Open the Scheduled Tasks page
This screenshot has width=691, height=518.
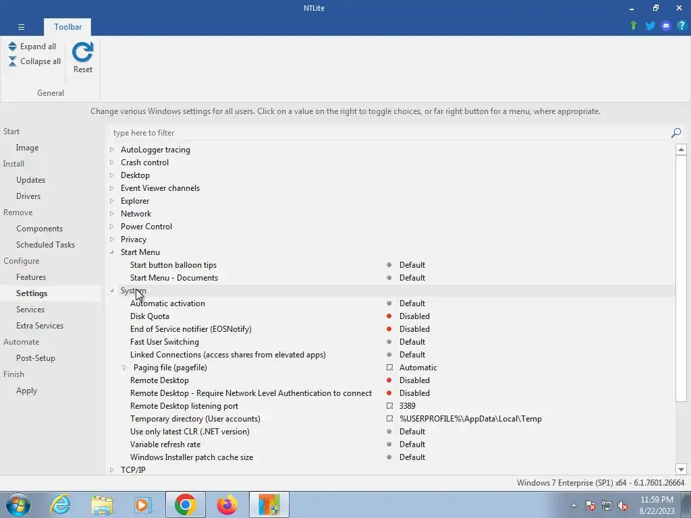coord(45,244)
